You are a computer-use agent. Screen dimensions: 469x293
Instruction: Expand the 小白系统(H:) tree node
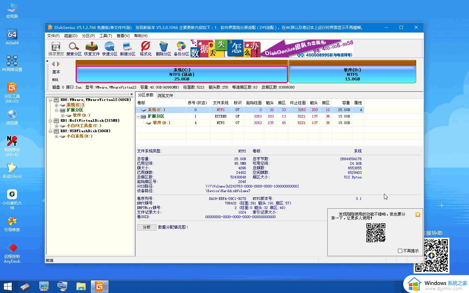56,136
